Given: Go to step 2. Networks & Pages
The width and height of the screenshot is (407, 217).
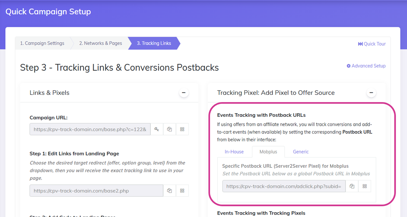Looking at the screenshot, I should [101, 43].
